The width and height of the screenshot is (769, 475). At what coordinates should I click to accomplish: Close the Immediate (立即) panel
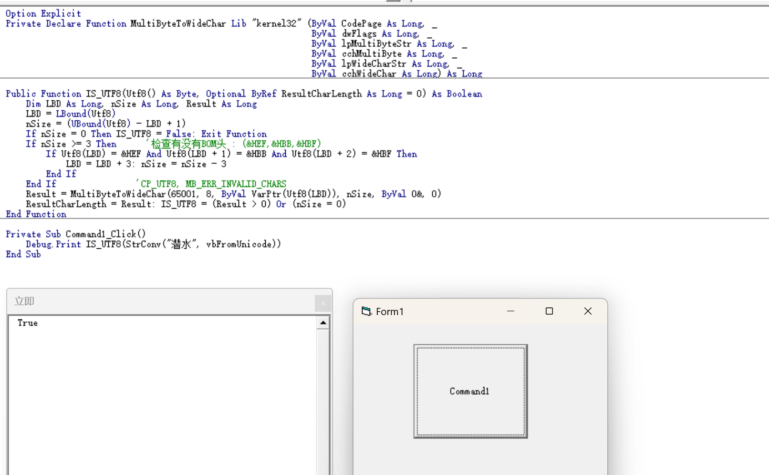pos(323,303)
